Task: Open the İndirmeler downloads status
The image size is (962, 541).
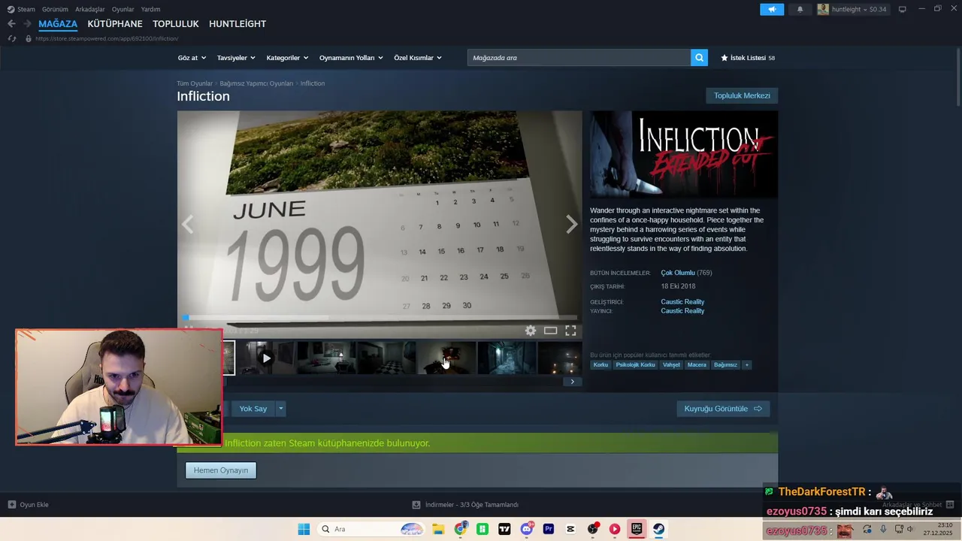Action: (x=466, y=505)
